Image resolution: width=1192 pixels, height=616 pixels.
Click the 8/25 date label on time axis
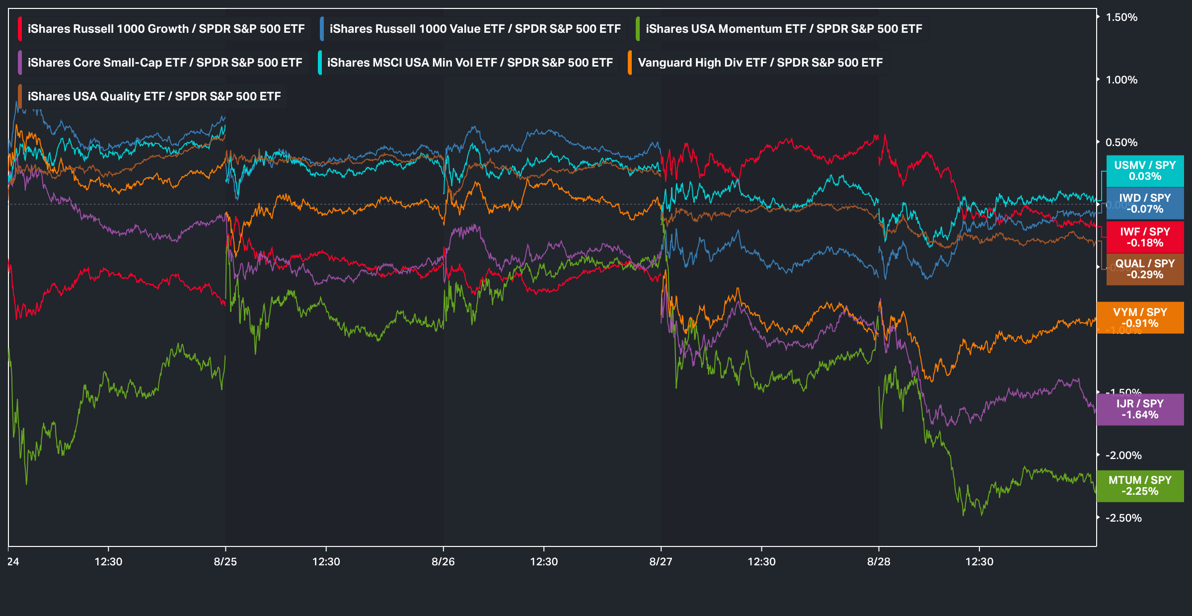[x=225, y=562]
